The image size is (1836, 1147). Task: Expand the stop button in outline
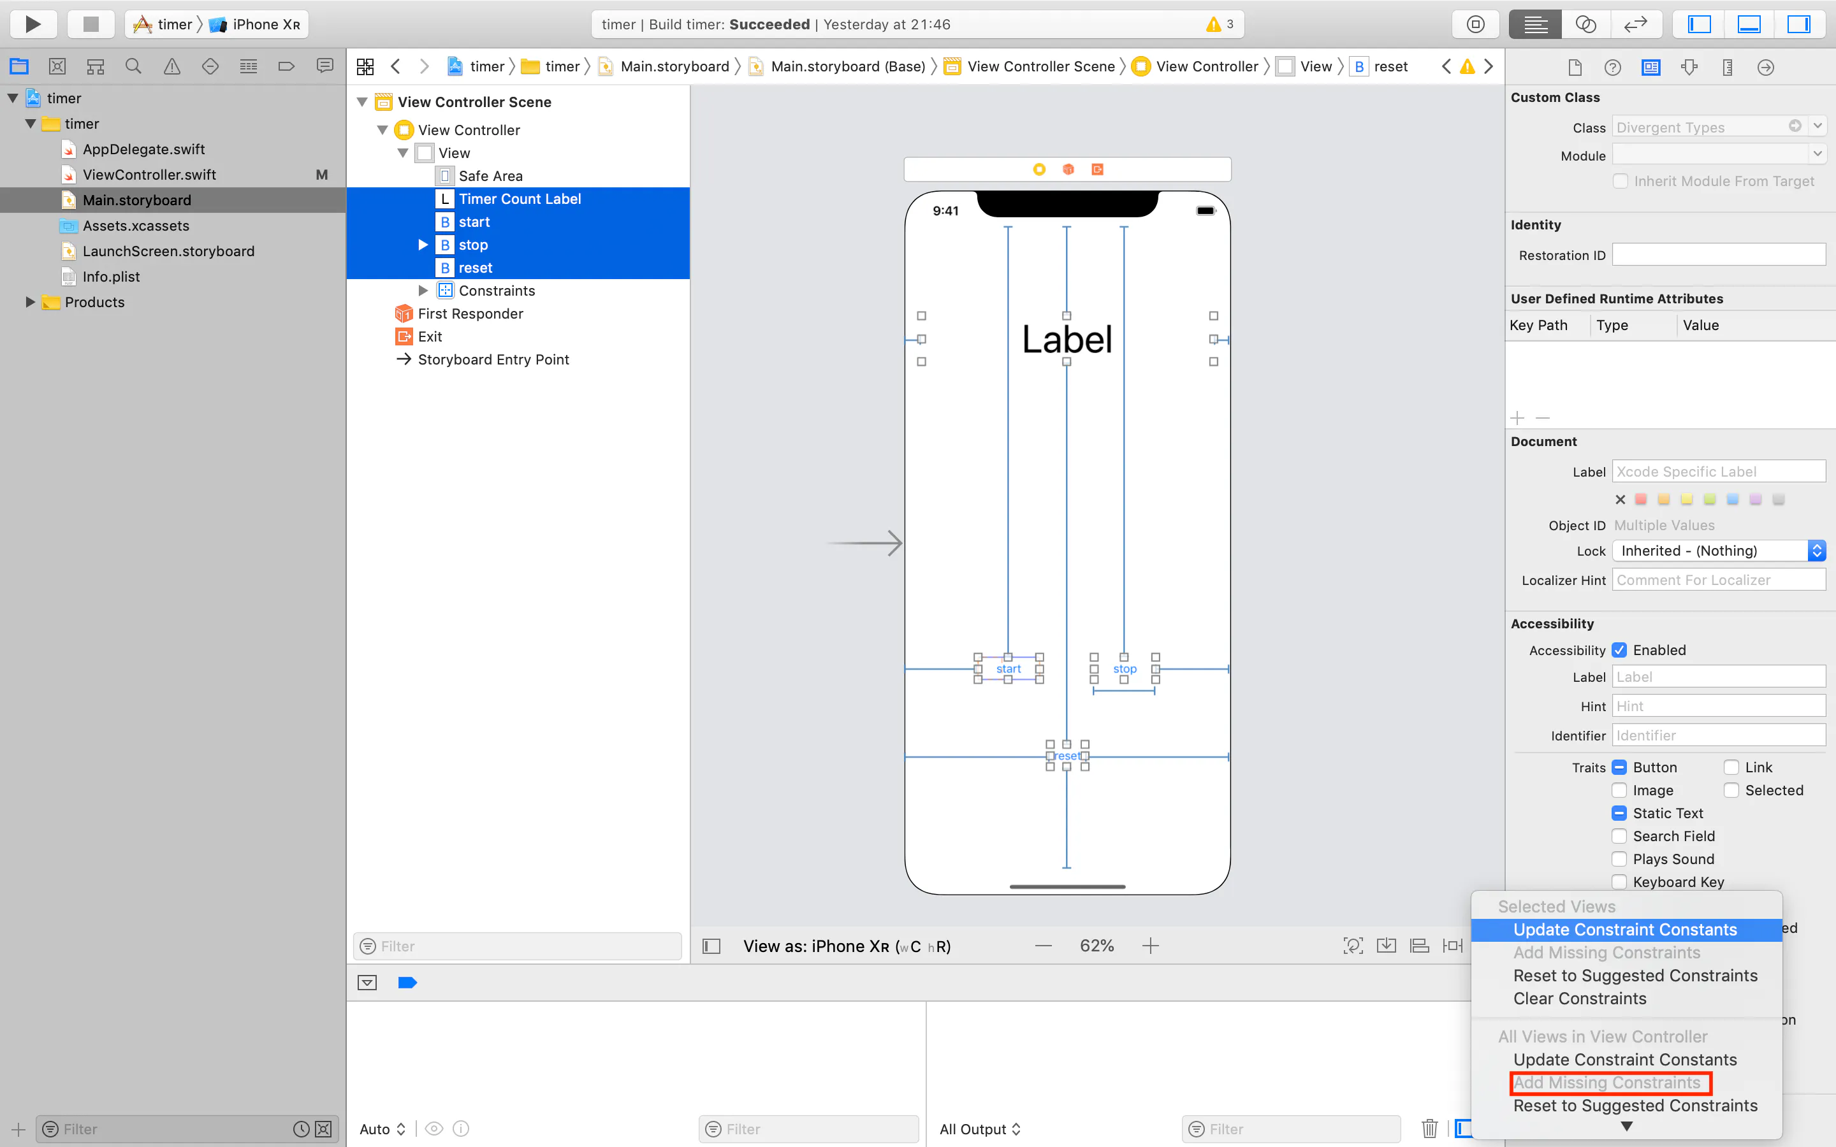[x=423, y=245]
